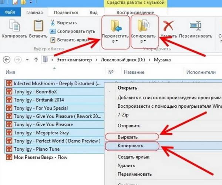This screenshot has width=222, height=185.
Task: Go up one folder level arrow
Action: click(36, 60)
